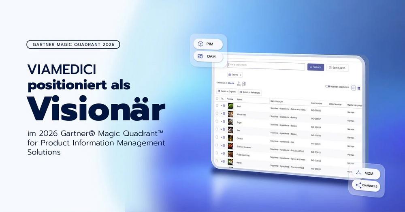The image size is (405, 212).
Task: Open the Pizza seasoning preview thumbnail
Action: (x=231, y=154)
